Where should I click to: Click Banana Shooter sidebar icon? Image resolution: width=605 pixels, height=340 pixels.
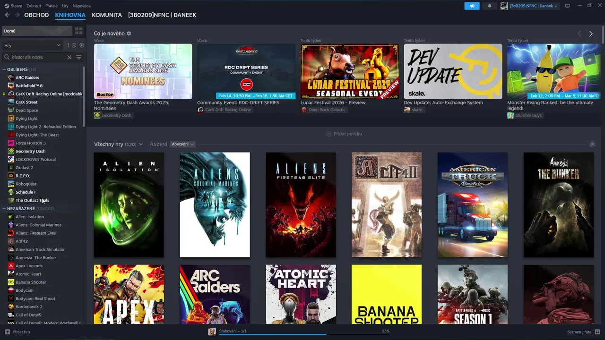click(11, 282)
